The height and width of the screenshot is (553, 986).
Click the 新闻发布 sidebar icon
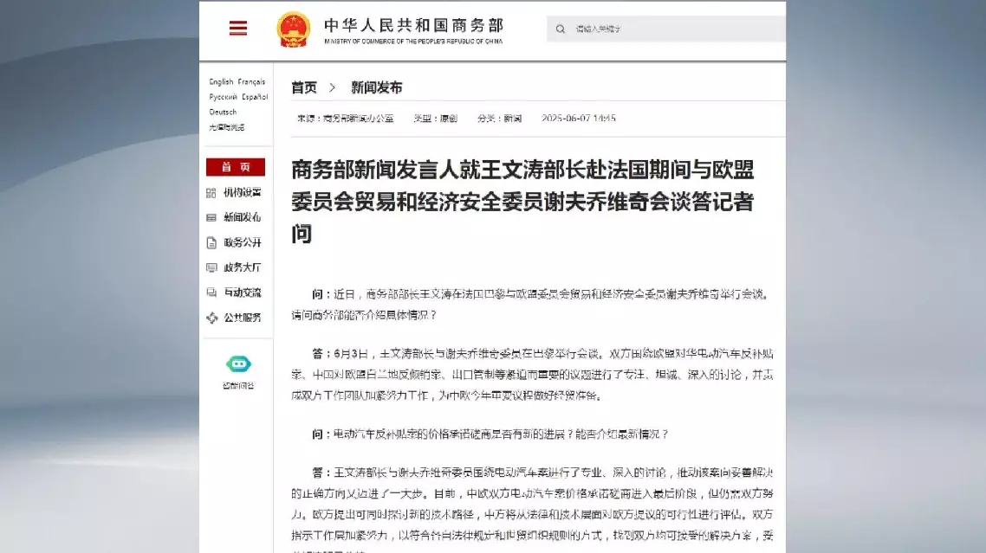(211, 218)
